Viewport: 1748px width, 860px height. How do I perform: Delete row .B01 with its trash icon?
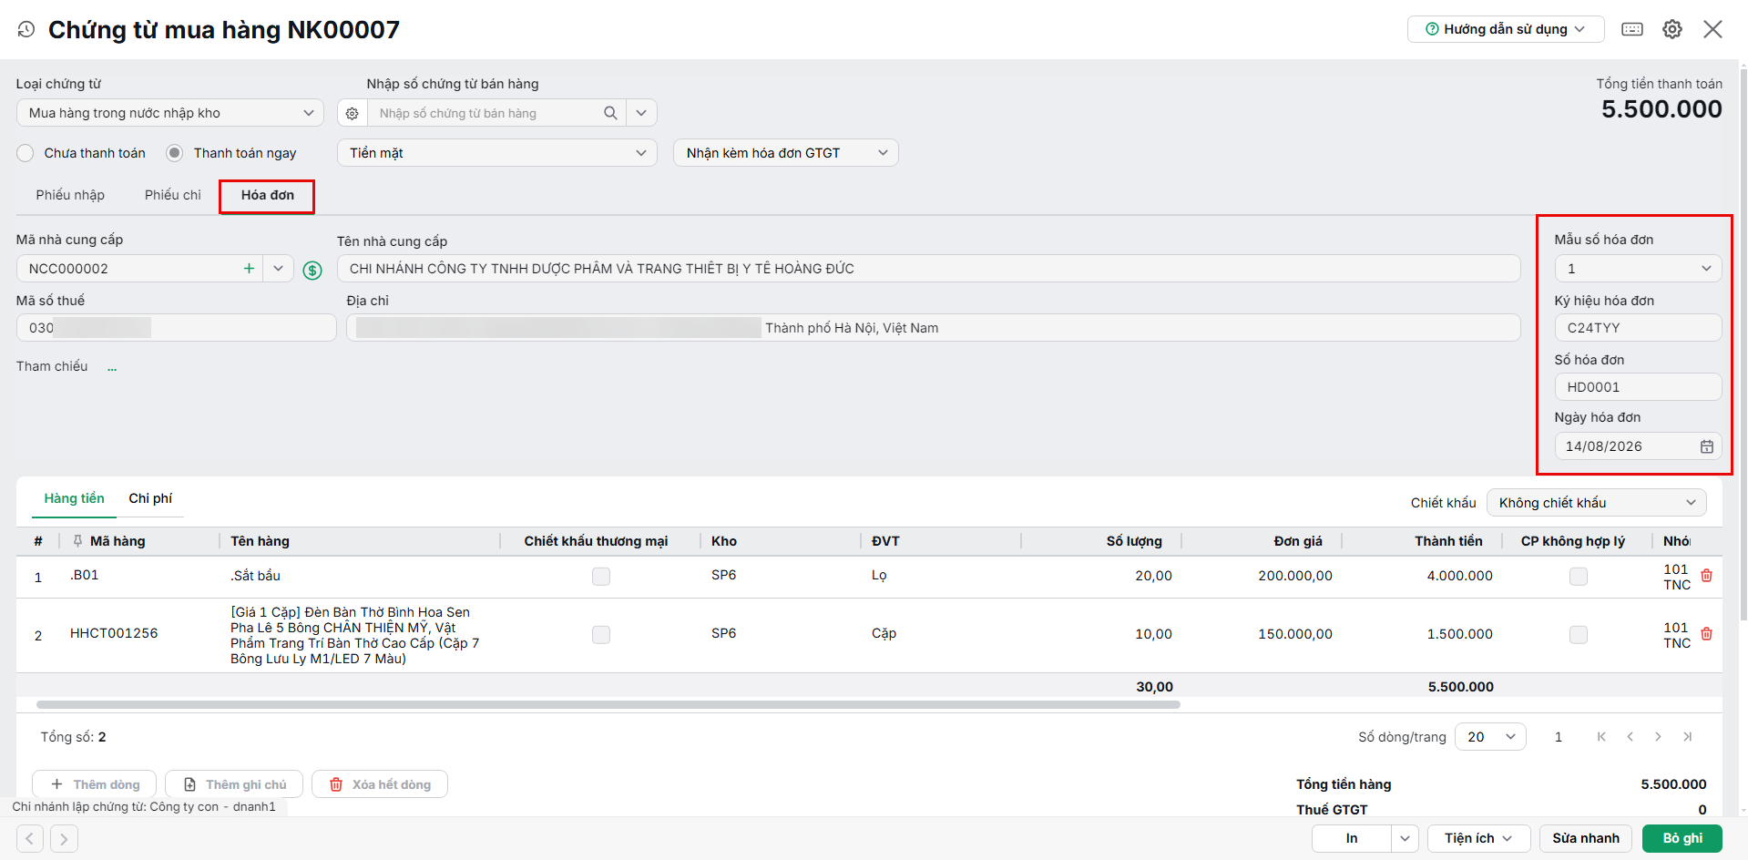(1706, 576)
